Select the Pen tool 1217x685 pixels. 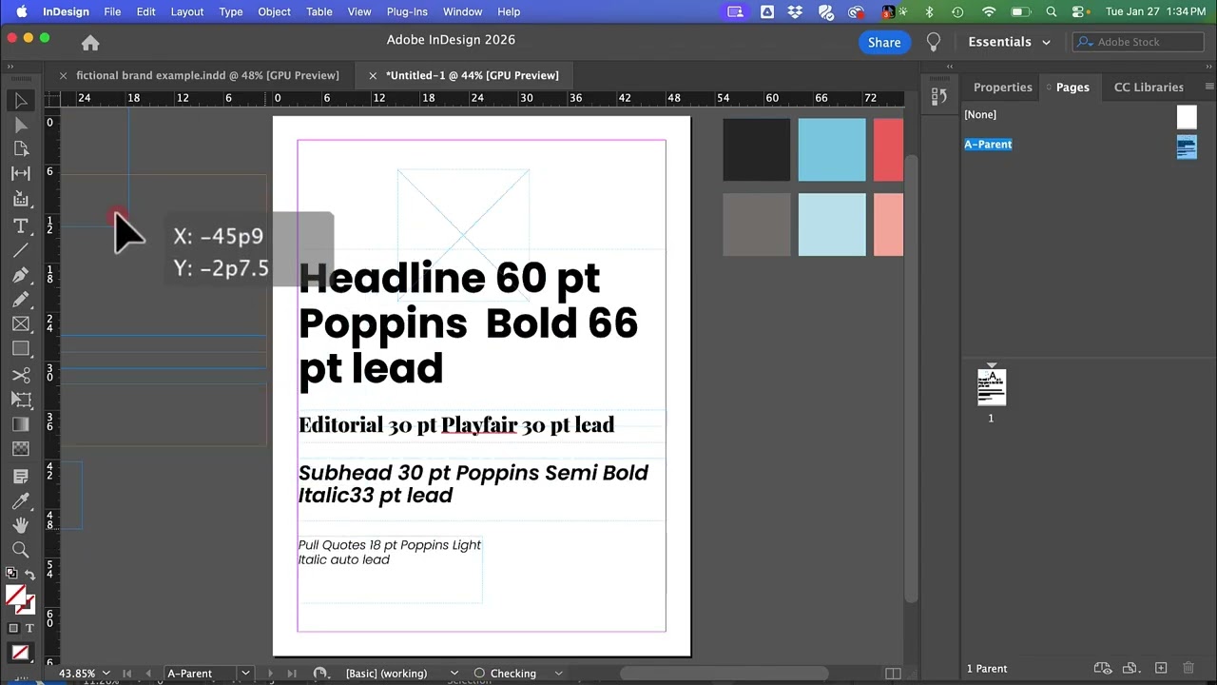coord(21,275)
